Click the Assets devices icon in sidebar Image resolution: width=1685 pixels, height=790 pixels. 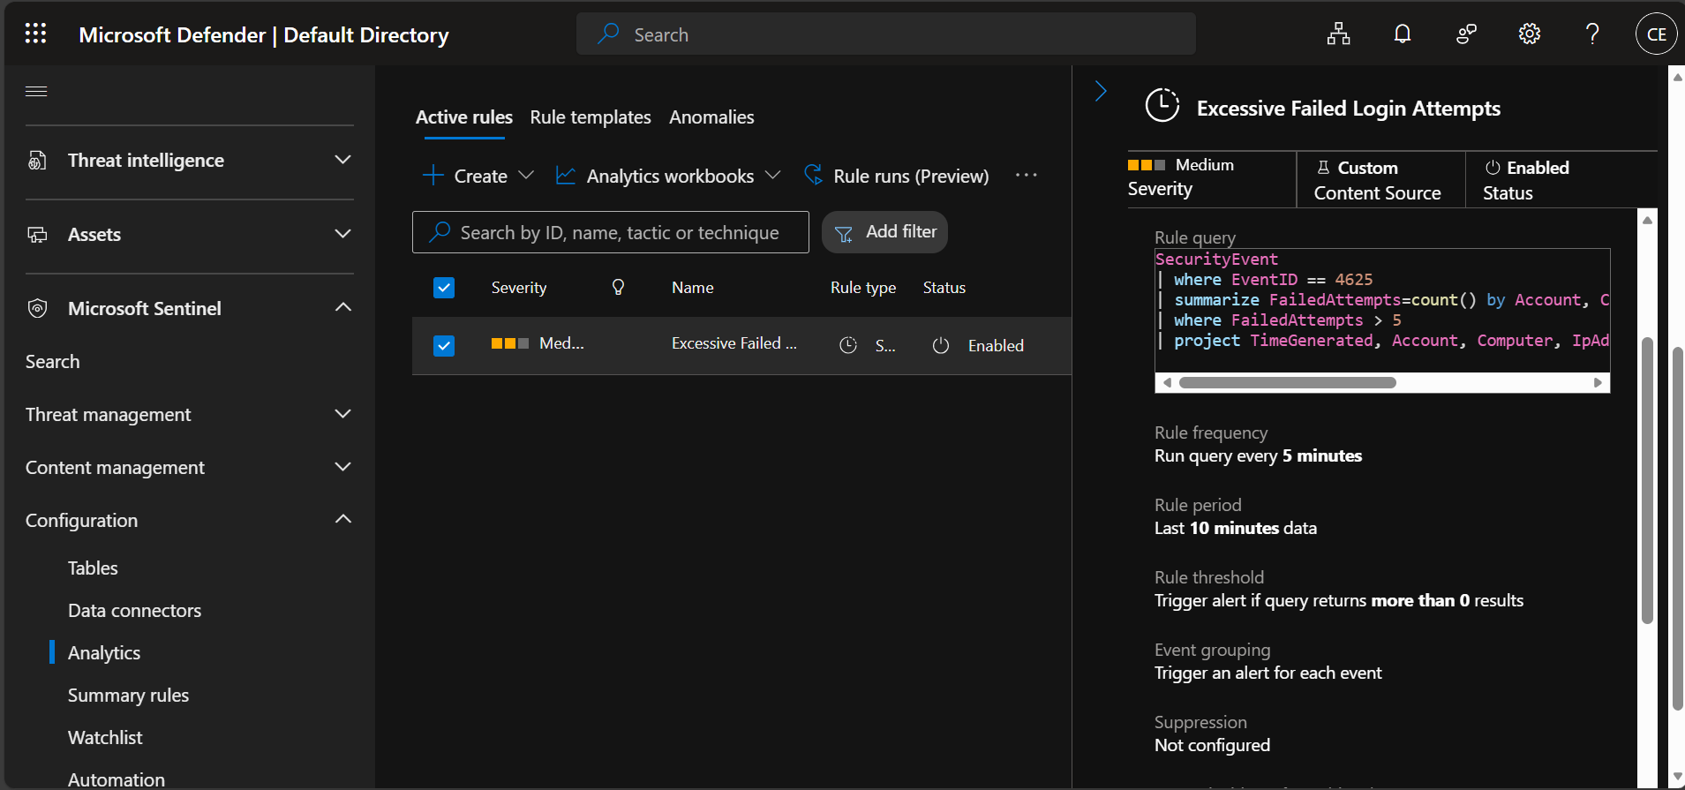pyautogui.click(x=37, y=234)
